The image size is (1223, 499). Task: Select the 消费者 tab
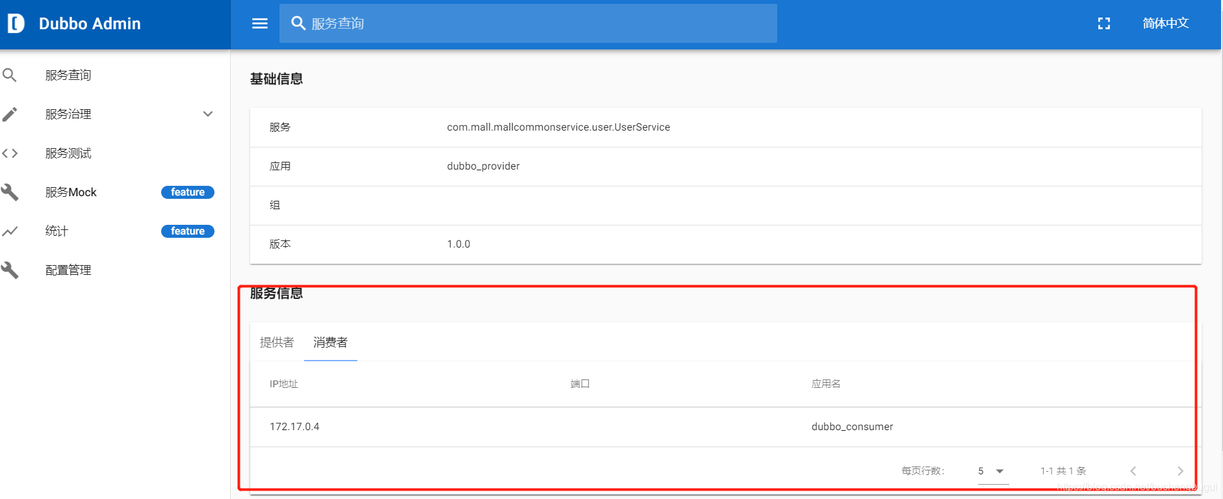click(330, 342)
